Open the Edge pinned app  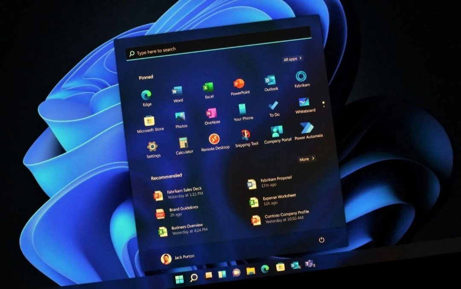point(146,98)
